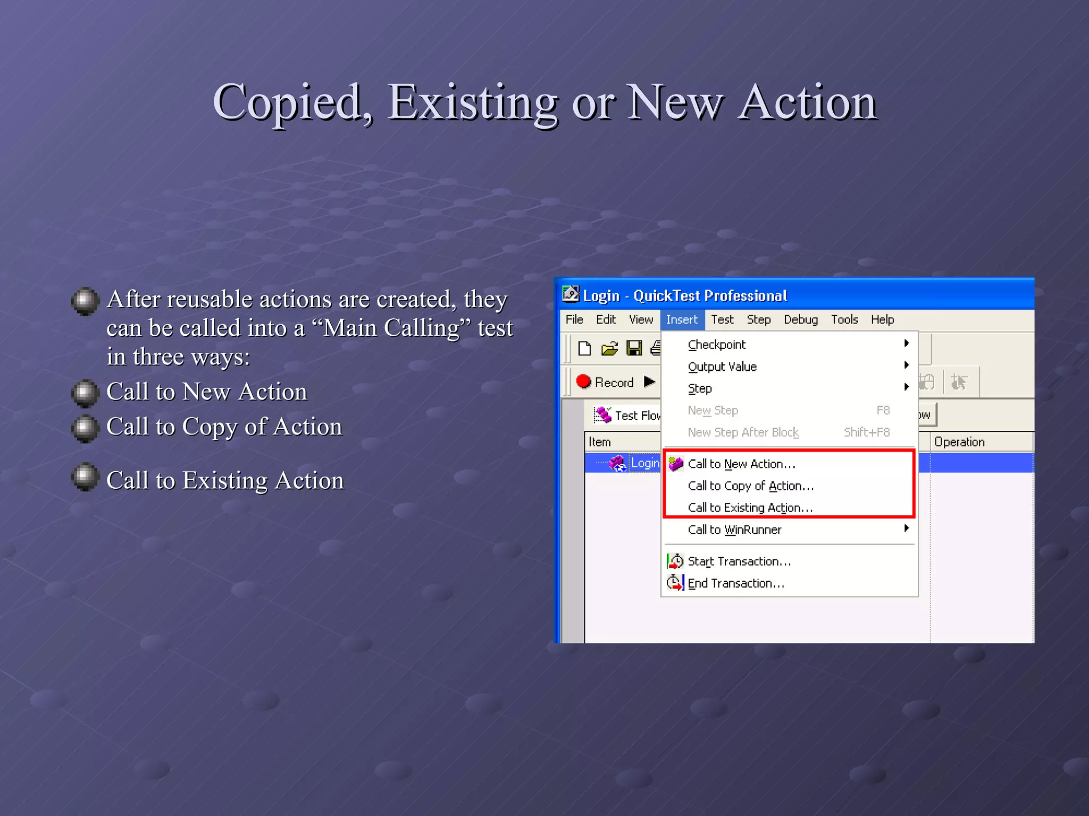Viewport: 1089px width, 816px height.
Task: Click the Start Transaction clock icon
Action: (x=675, y=561)
